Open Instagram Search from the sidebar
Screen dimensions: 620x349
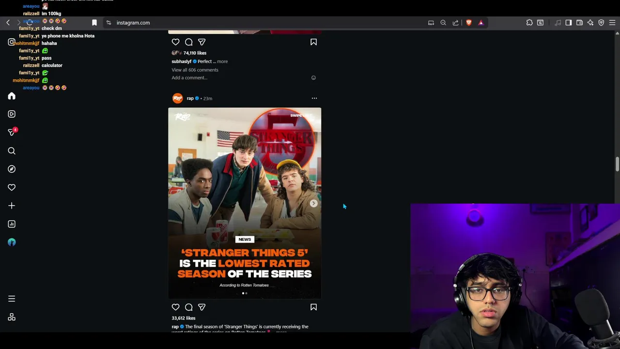point(12,151)
